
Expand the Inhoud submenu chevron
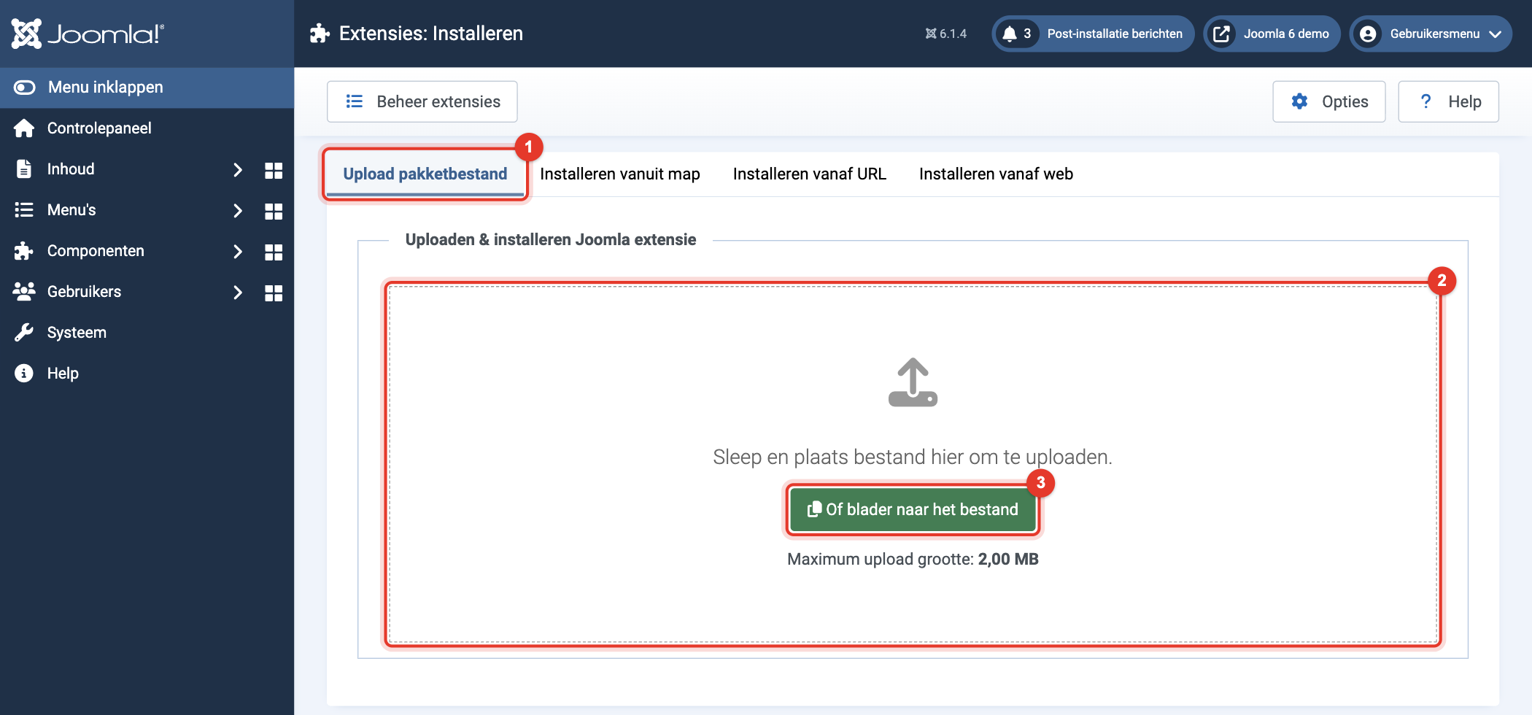[237, 170]
